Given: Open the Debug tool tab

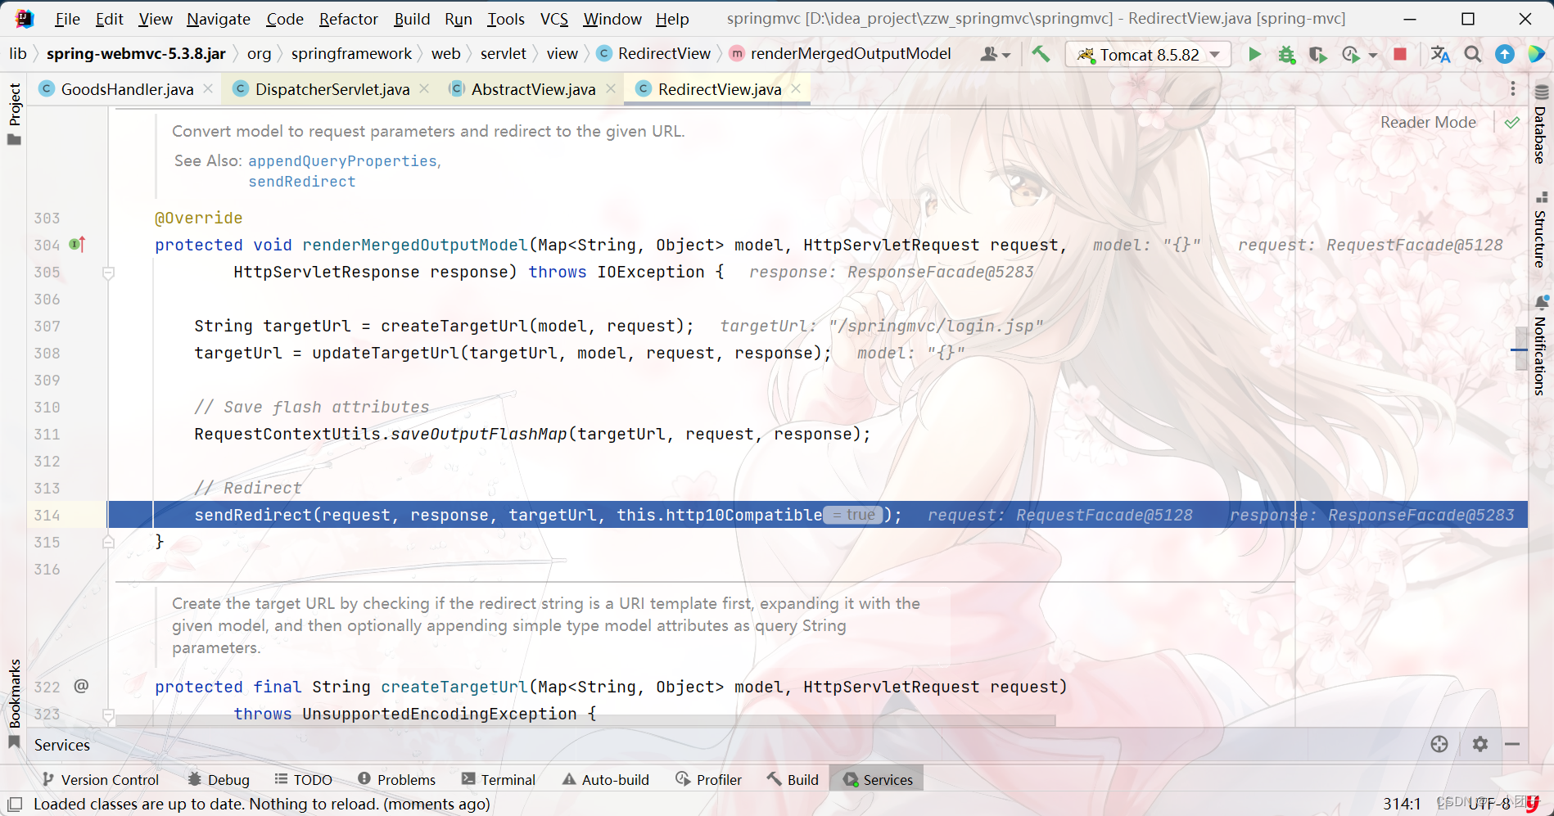Looking at the screenshot, I should (x=219, y=779).
